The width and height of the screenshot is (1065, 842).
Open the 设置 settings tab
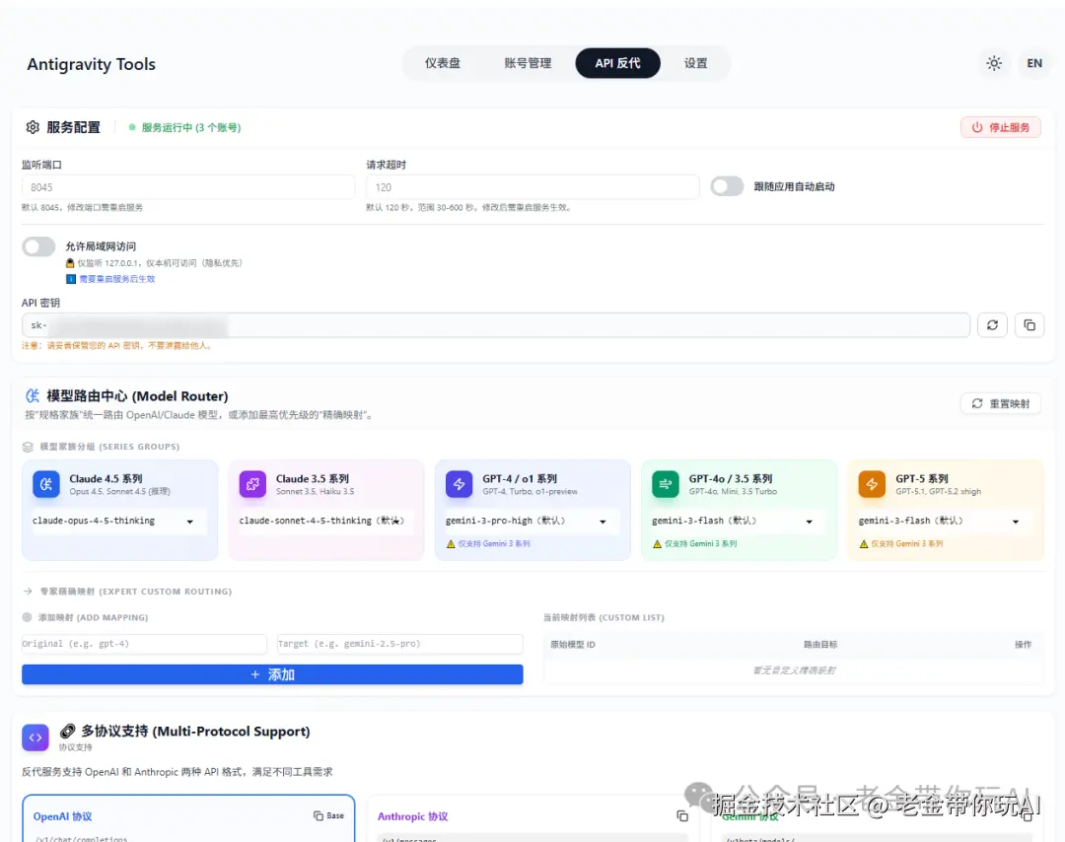(x=695, y=63)
